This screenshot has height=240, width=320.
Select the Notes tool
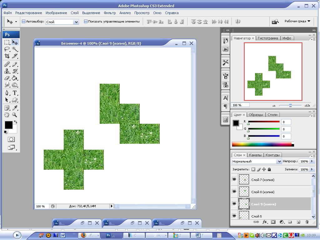[x=7, y=108]
